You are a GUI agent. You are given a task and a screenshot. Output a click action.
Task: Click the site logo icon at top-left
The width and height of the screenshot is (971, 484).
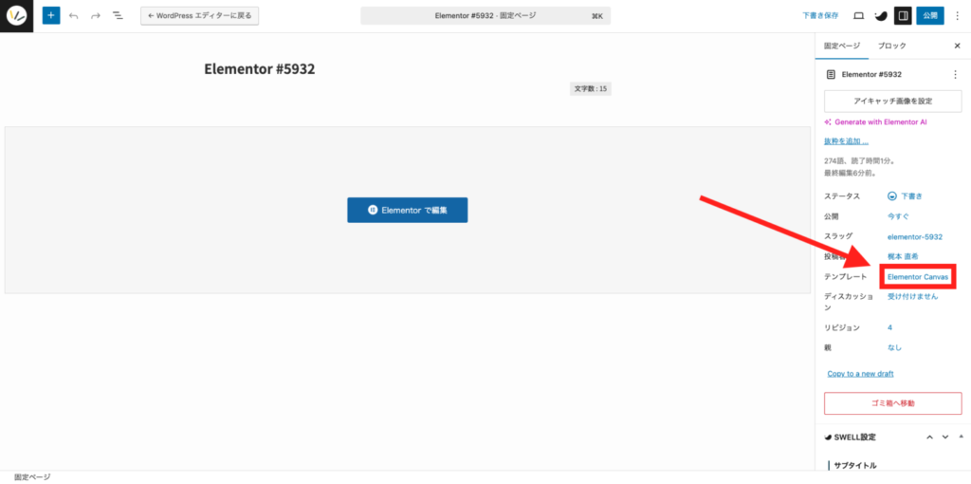(16, 16)
